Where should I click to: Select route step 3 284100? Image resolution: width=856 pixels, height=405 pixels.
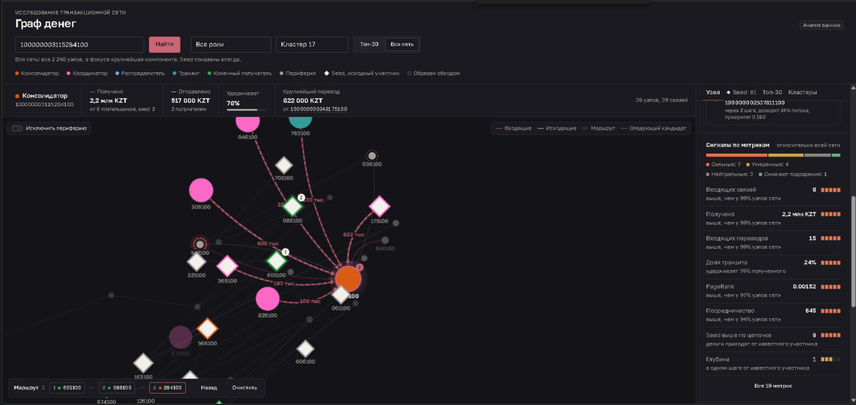tap(167, 388)
